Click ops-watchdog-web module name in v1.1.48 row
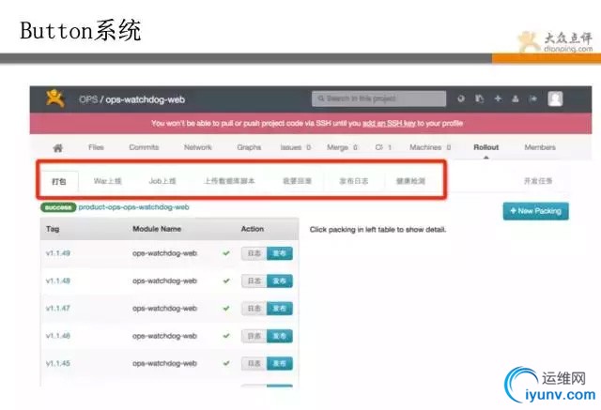 coord(165,281)
